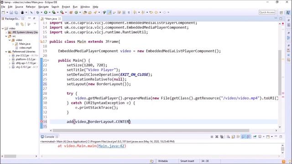Collapse the video project tree node
This screenshot has width=292, height=164.
pos(3,28)
